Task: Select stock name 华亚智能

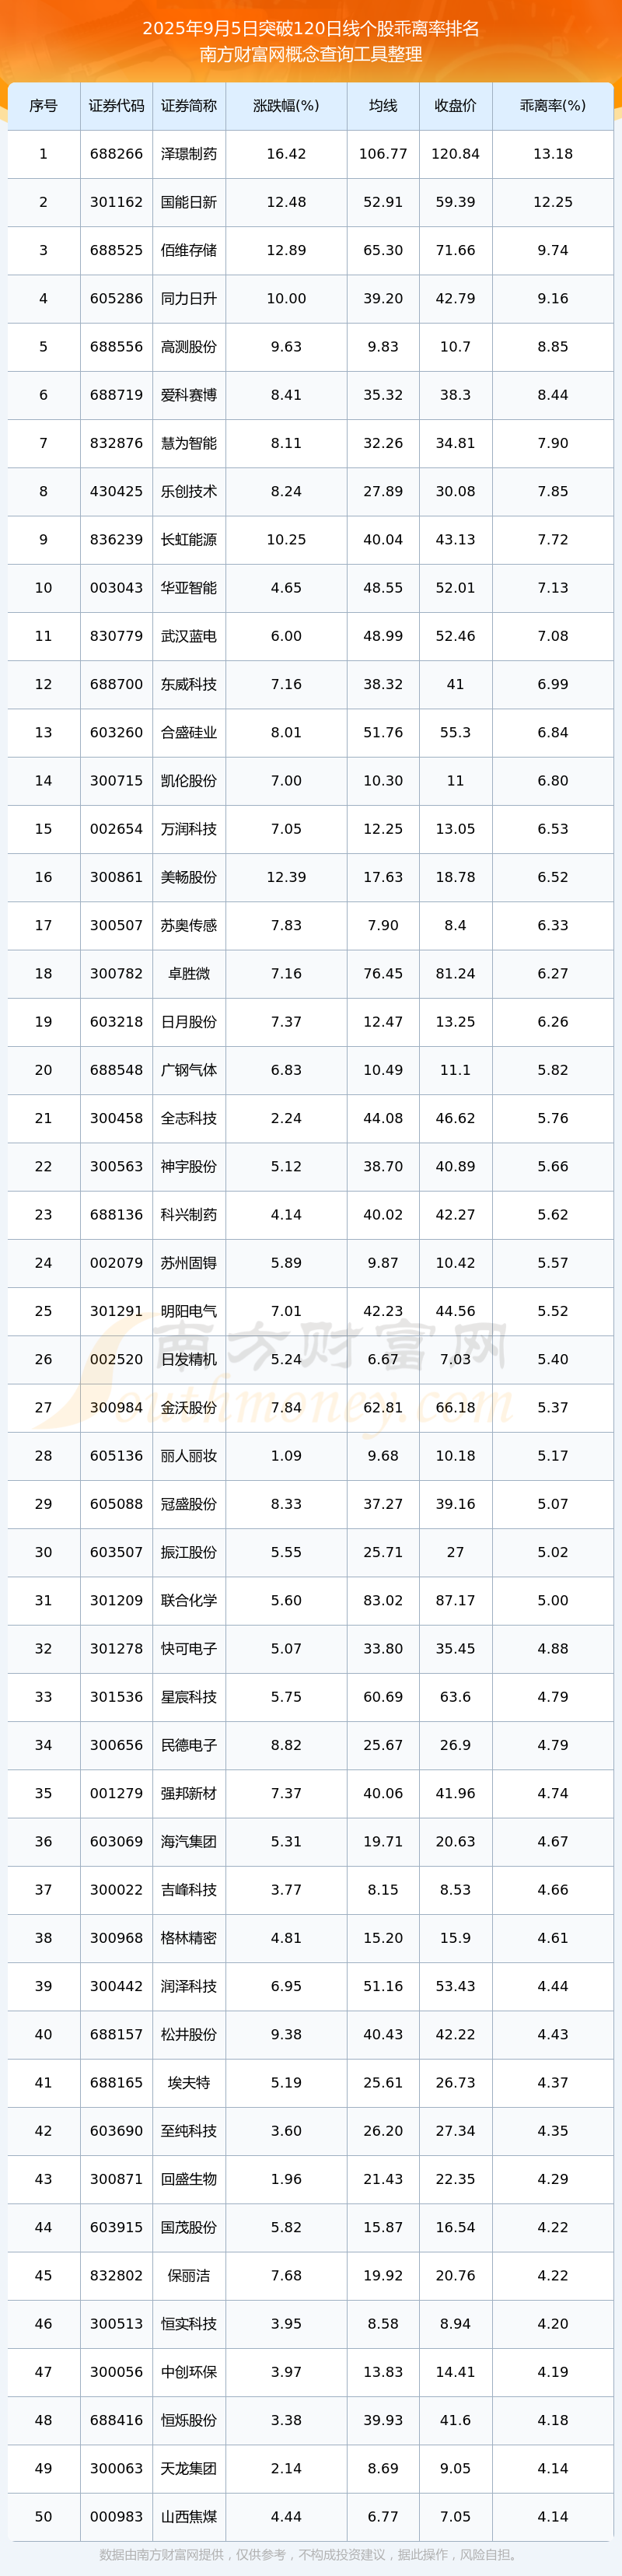Action: pyautogui.click(x=189, y=588)
